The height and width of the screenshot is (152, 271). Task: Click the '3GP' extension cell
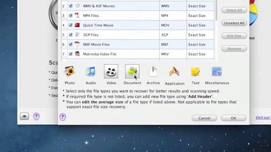(x=173, y=35)
